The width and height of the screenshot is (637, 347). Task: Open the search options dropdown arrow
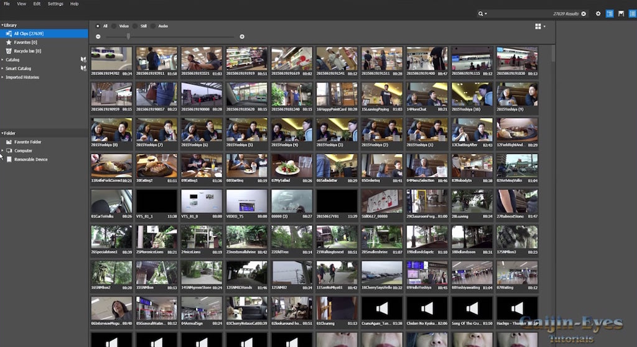(x=485, y=14)
